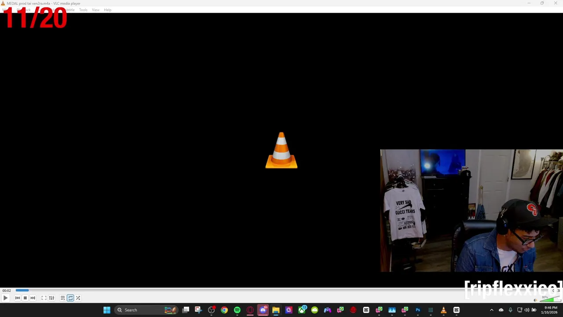Start playback with the Play button
This screenshot has width=563, height=317.
(x=5, y=298)
